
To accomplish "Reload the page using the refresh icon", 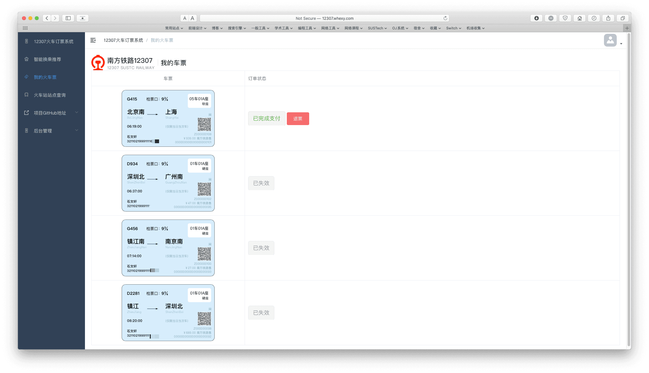I will pyautogui.click(x=446, y=18).
